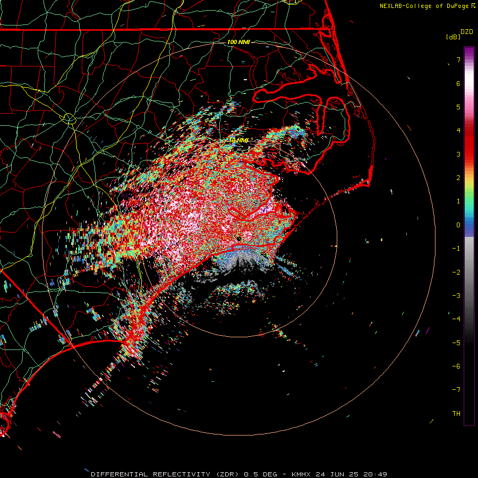This screenshot has height=478, width=478.
Task: Click the color scale value 4
Action: [x=458, y=131]
